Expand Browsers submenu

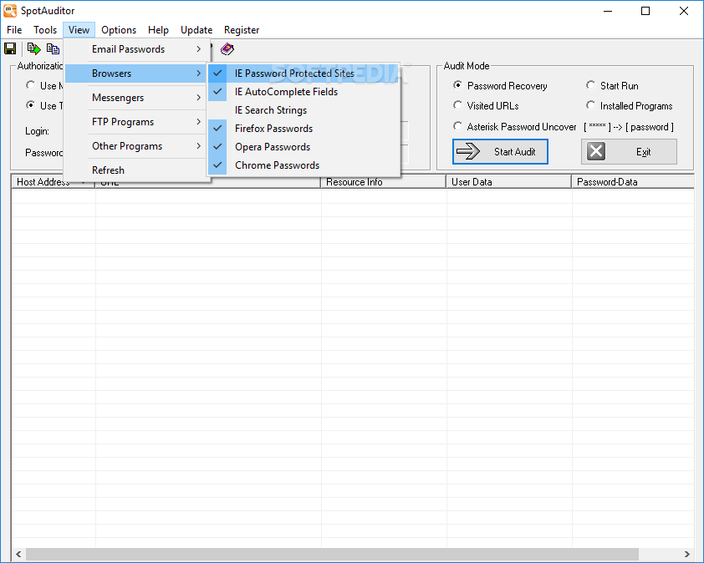click(137, 74)
